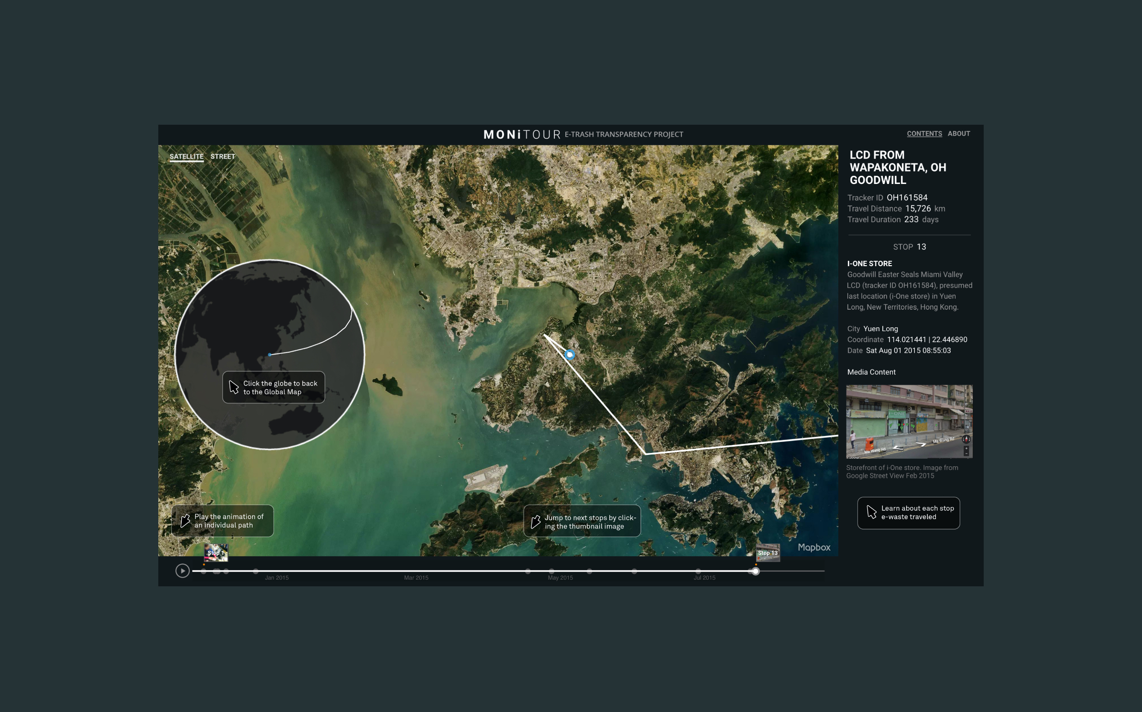
Task: Click the 'Storefront of i-One store' caption
Action: (x=902, y=471)
